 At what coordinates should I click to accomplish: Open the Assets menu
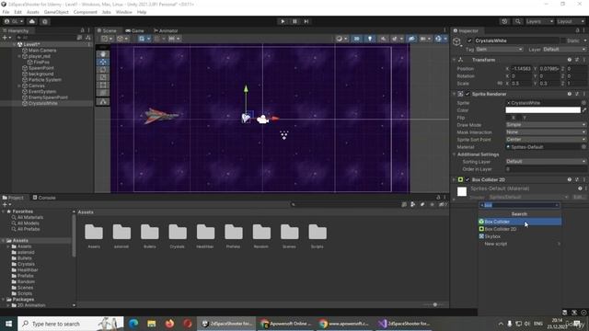(33, 12)
